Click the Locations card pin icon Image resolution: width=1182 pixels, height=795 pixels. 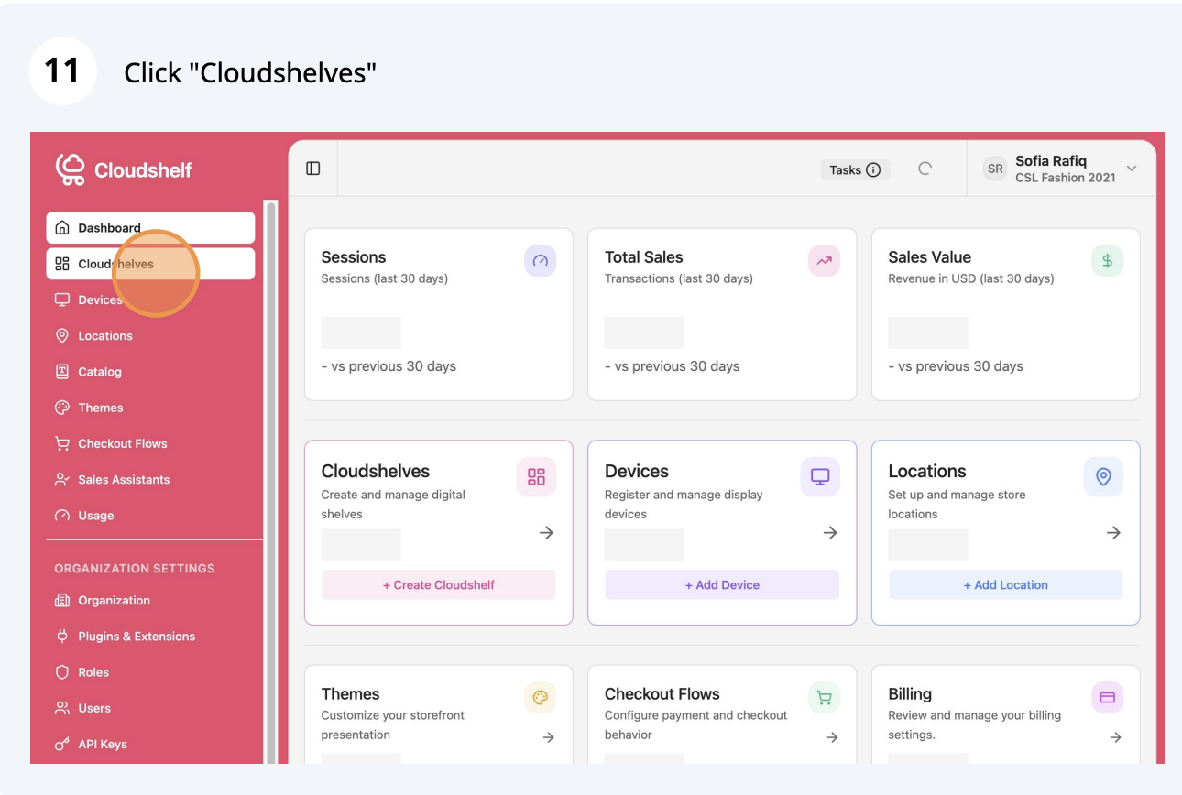point(1103,476)
